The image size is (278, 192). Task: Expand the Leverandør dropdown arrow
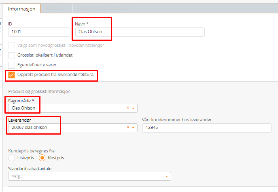[133, 128]
